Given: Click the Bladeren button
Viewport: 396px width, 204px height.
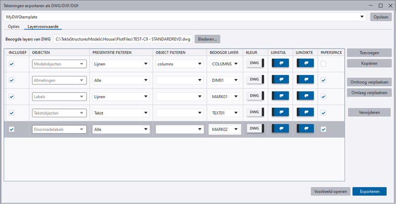Looking at the screenshot, I should [208, 39].
